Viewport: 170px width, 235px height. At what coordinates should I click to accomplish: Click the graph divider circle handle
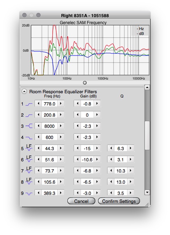85,83
